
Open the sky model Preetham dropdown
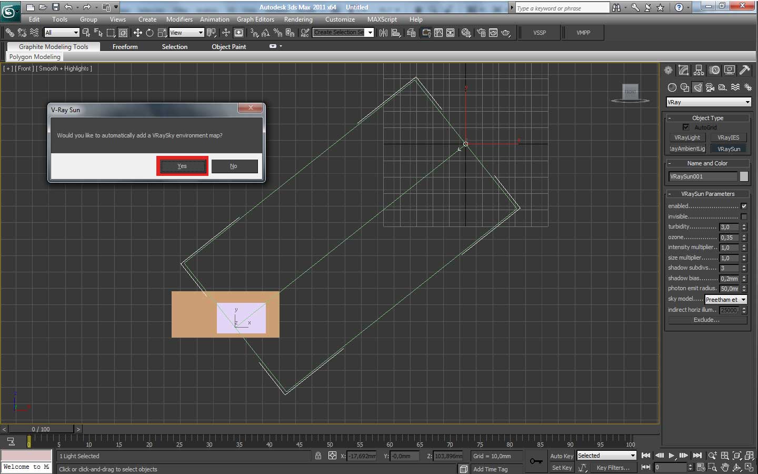point(726,300)
